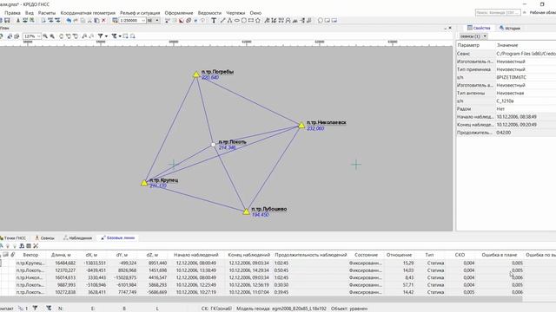Expand the filter funnel dropdown arrow
This screenshot has height=312, width=556.
pos(106,36)
